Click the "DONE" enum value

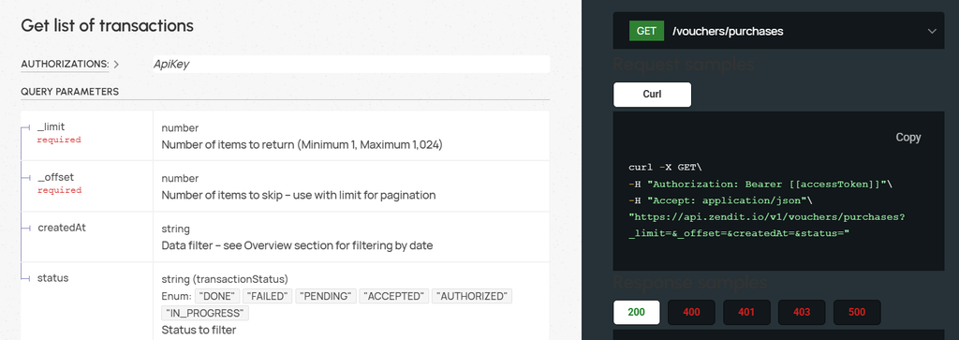[x=216, y=296]
